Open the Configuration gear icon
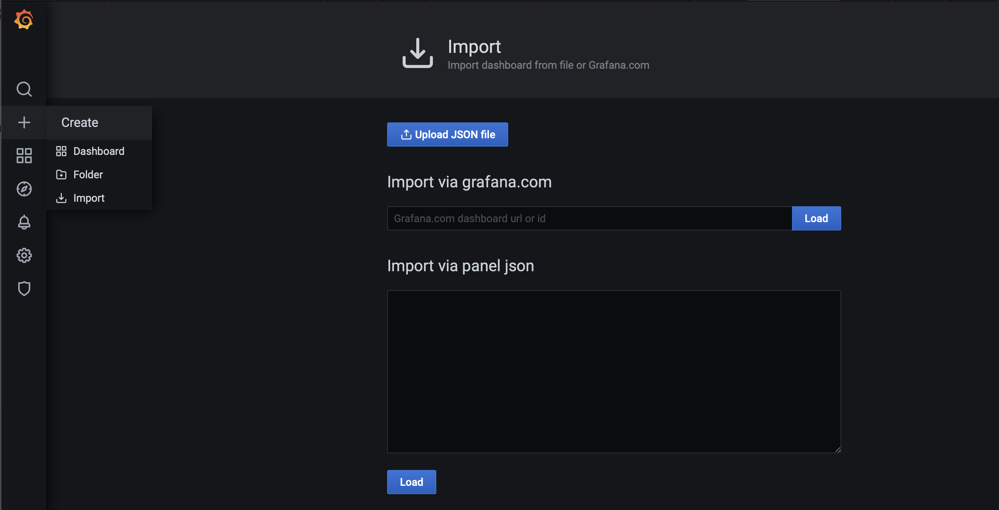The image size is (999, 510). click(x=24, y=256)
